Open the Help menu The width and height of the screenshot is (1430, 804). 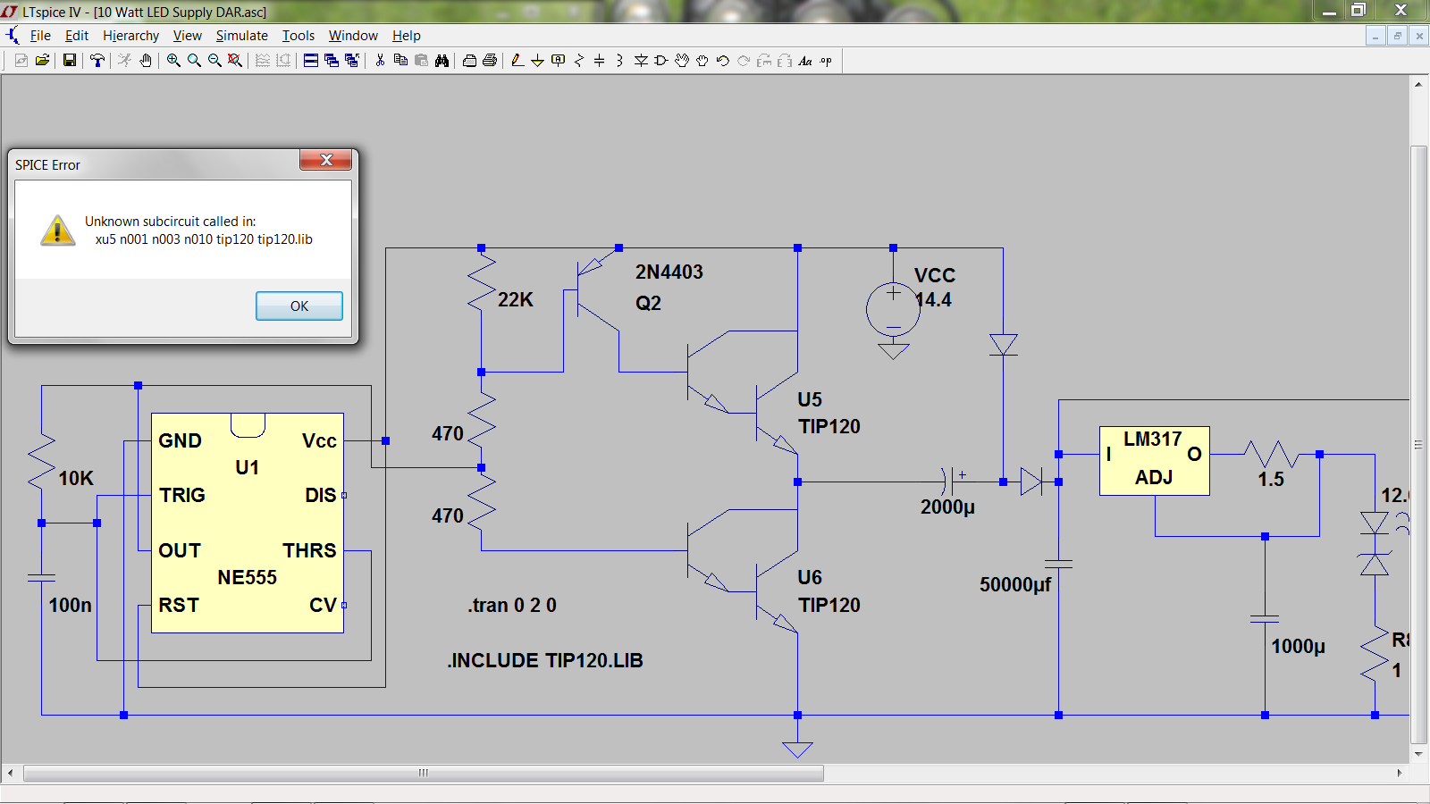406,36
